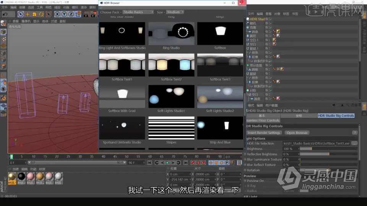Adjust the Reflective Brightness slider
Image resolution: width=367 pixels, height=206 pixels.
pyautogui.click(x=329, y=154)
